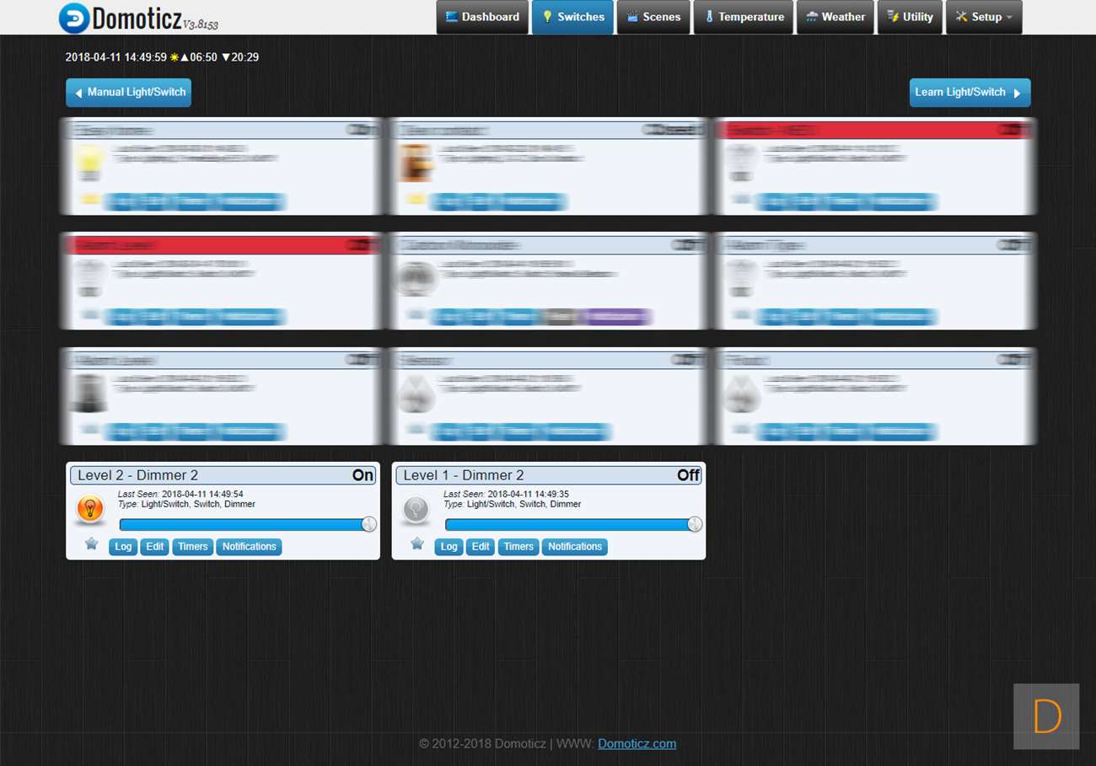Expand the Setup dropdown menu

pyautogui.click(x=984, y=17)
